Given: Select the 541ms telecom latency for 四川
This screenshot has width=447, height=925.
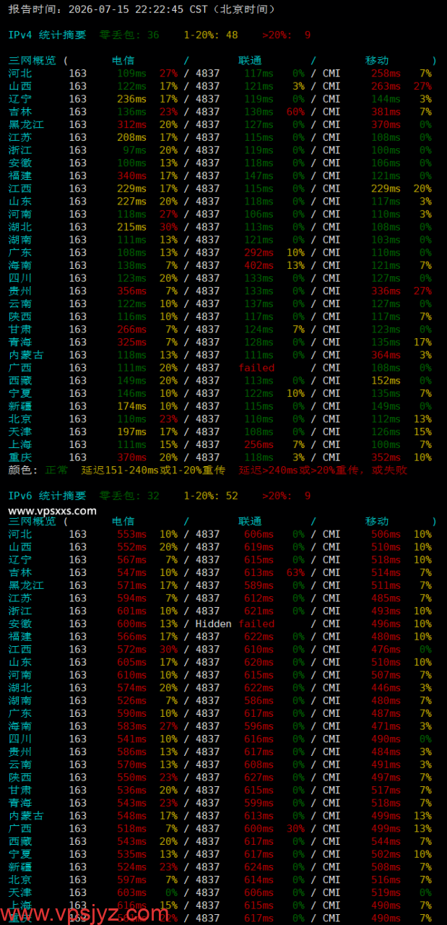Looking at the screenshot, I should [131, 739].
